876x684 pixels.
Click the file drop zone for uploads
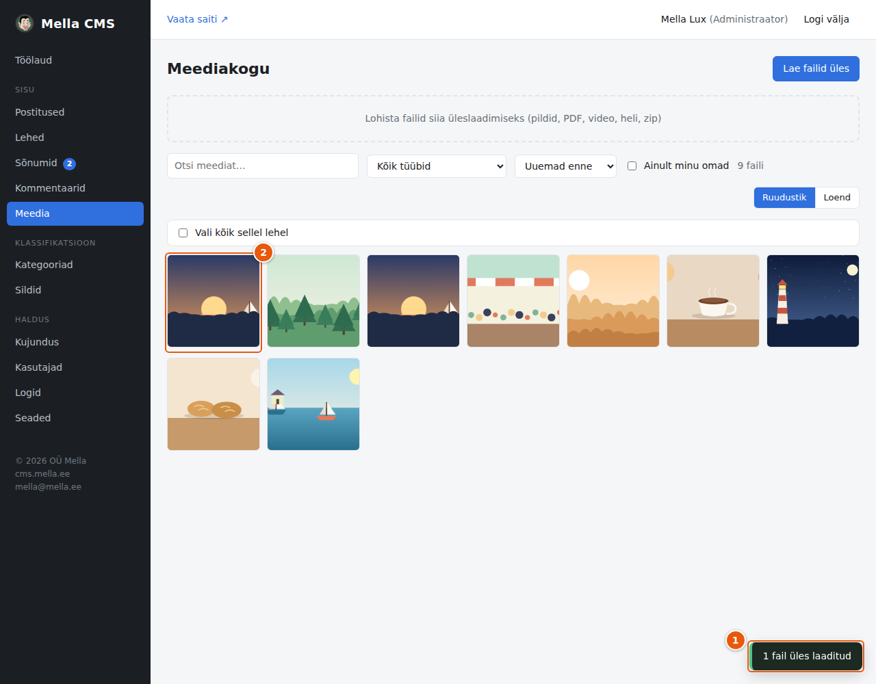point(513,118)
